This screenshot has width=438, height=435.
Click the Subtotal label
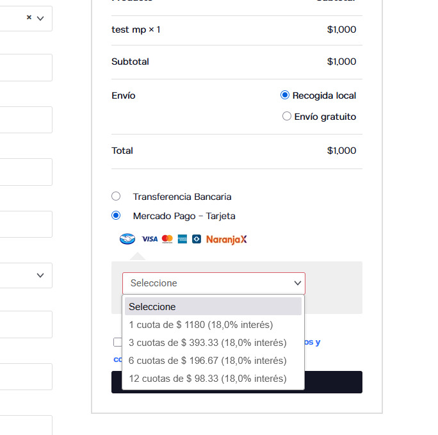[130, 62]
